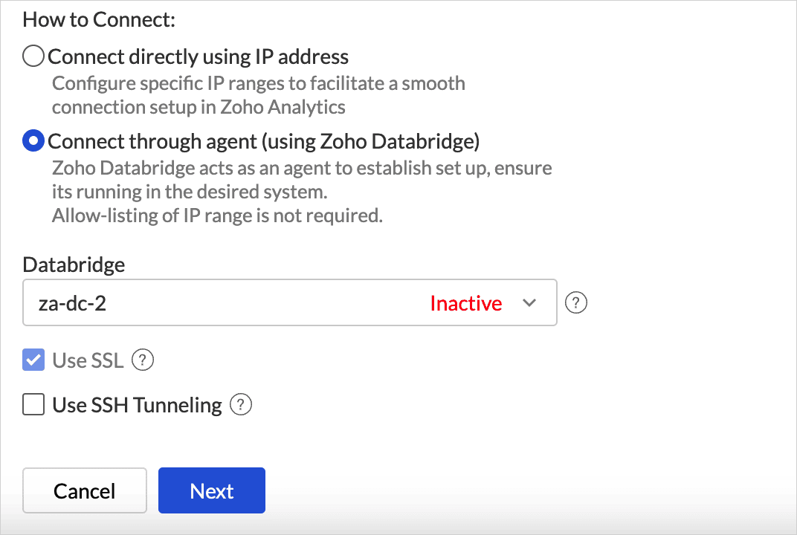The width and height of the screenshot is (797, 535).
Task: Click the 'Connect directly using IP address' label
Action: [x=198, y=56]
